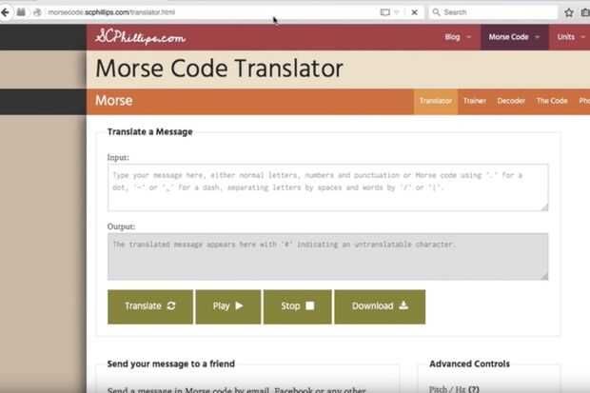Click the browser back arrow

point(5,12)
